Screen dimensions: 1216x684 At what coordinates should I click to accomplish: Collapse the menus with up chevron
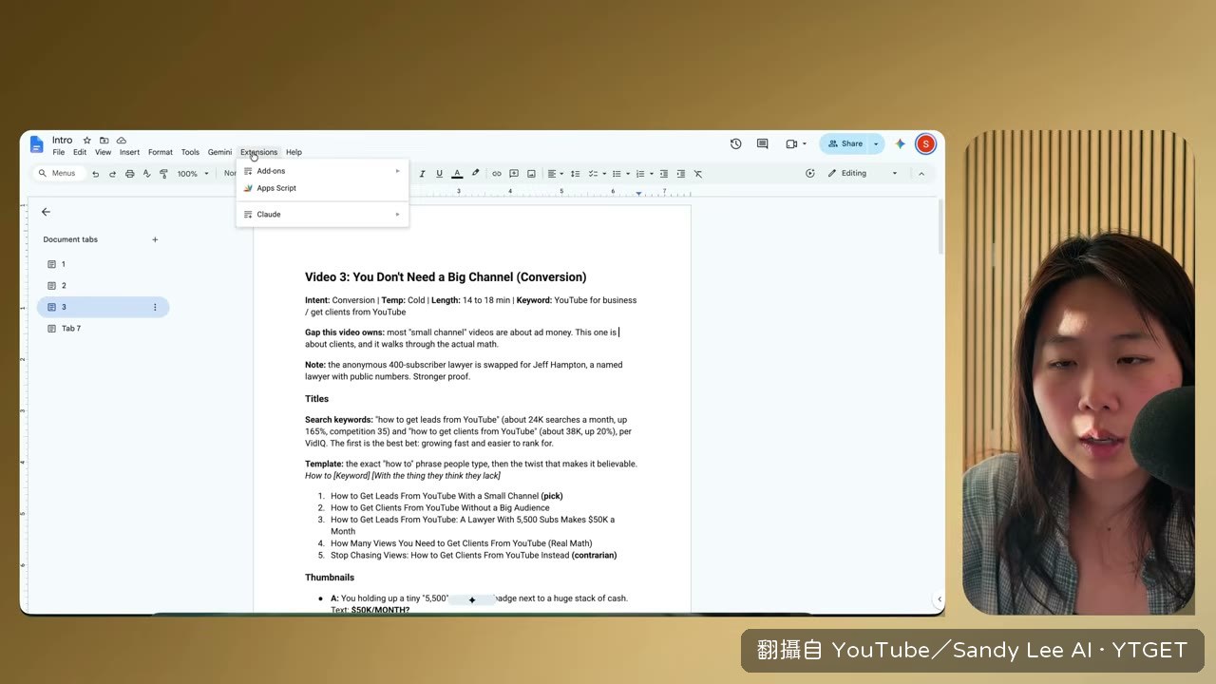coord(921,174)
